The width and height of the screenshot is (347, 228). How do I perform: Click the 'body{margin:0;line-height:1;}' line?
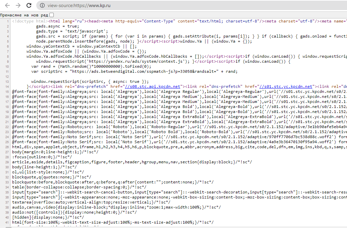(x=55, y=152)
